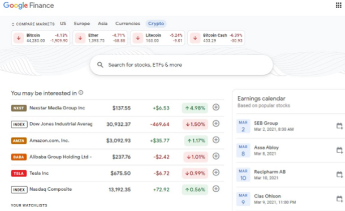Add Assa Abloy earnings to calendar

coord(339,150)
